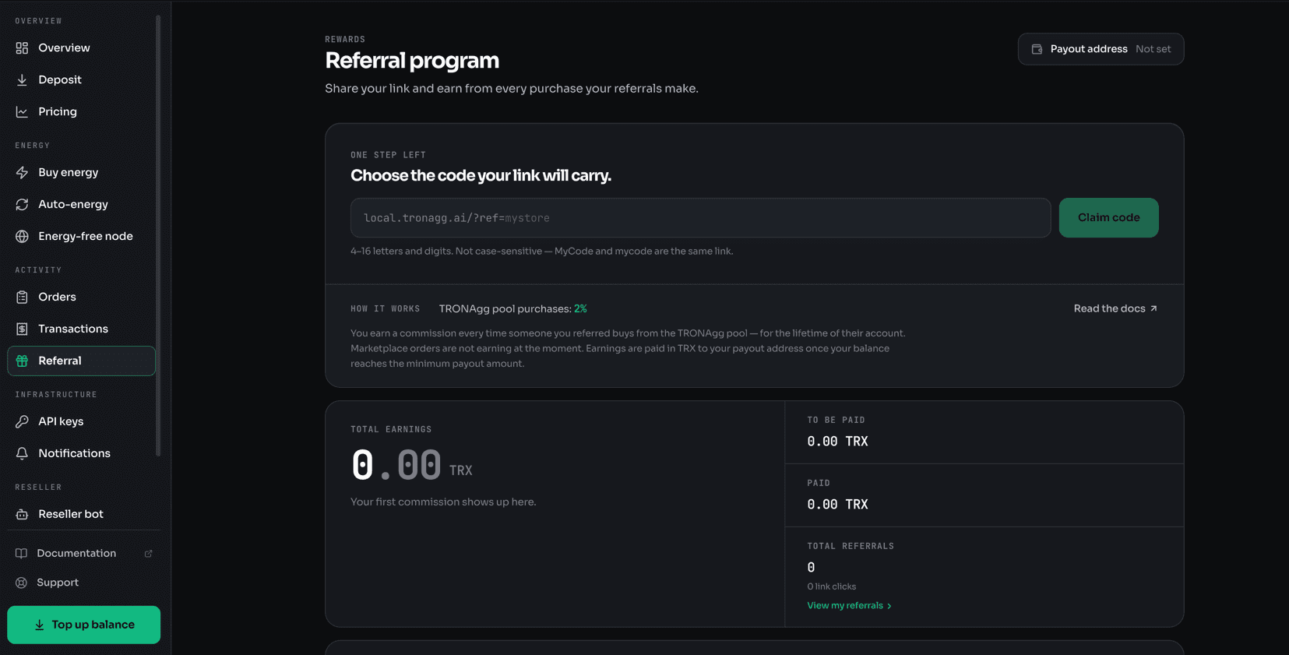Click the Paid 0.00 TRX value
Image resolution: width=1289 pixels, height=655 pixels.
[x=837, y=505]
